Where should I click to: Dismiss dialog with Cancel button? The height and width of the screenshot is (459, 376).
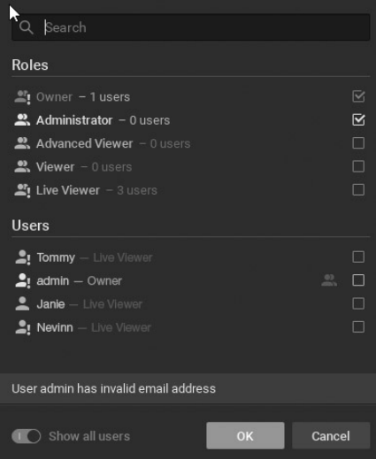pyautogui.click(x=331, y=435)
